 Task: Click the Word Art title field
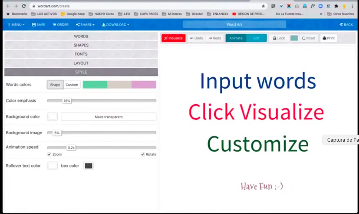[234, 24]
